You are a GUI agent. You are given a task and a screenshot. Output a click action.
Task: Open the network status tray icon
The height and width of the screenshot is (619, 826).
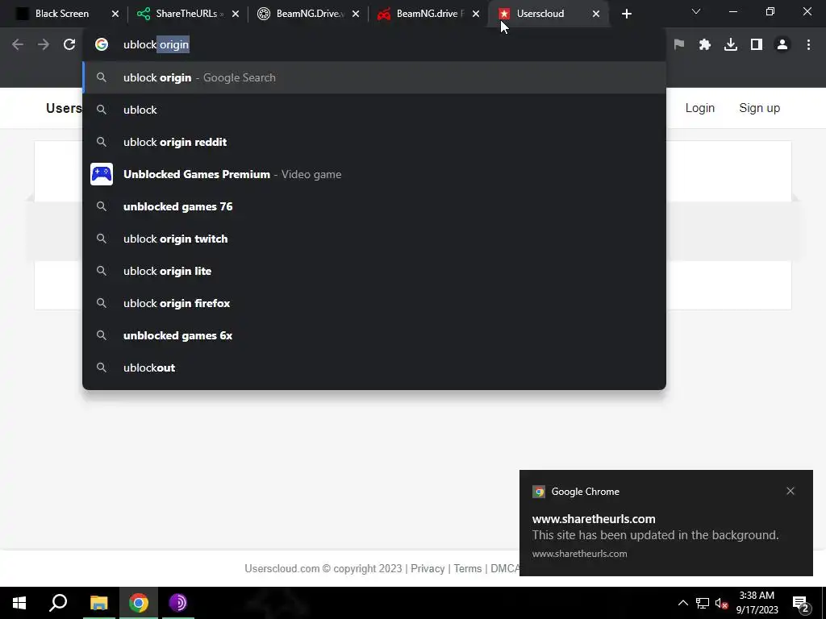point(703,603)
